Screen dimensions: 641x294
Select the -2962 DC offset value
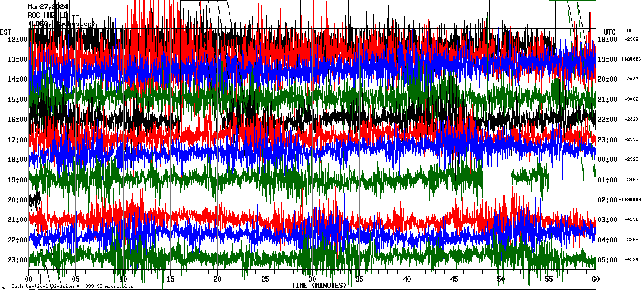(631, 39)
